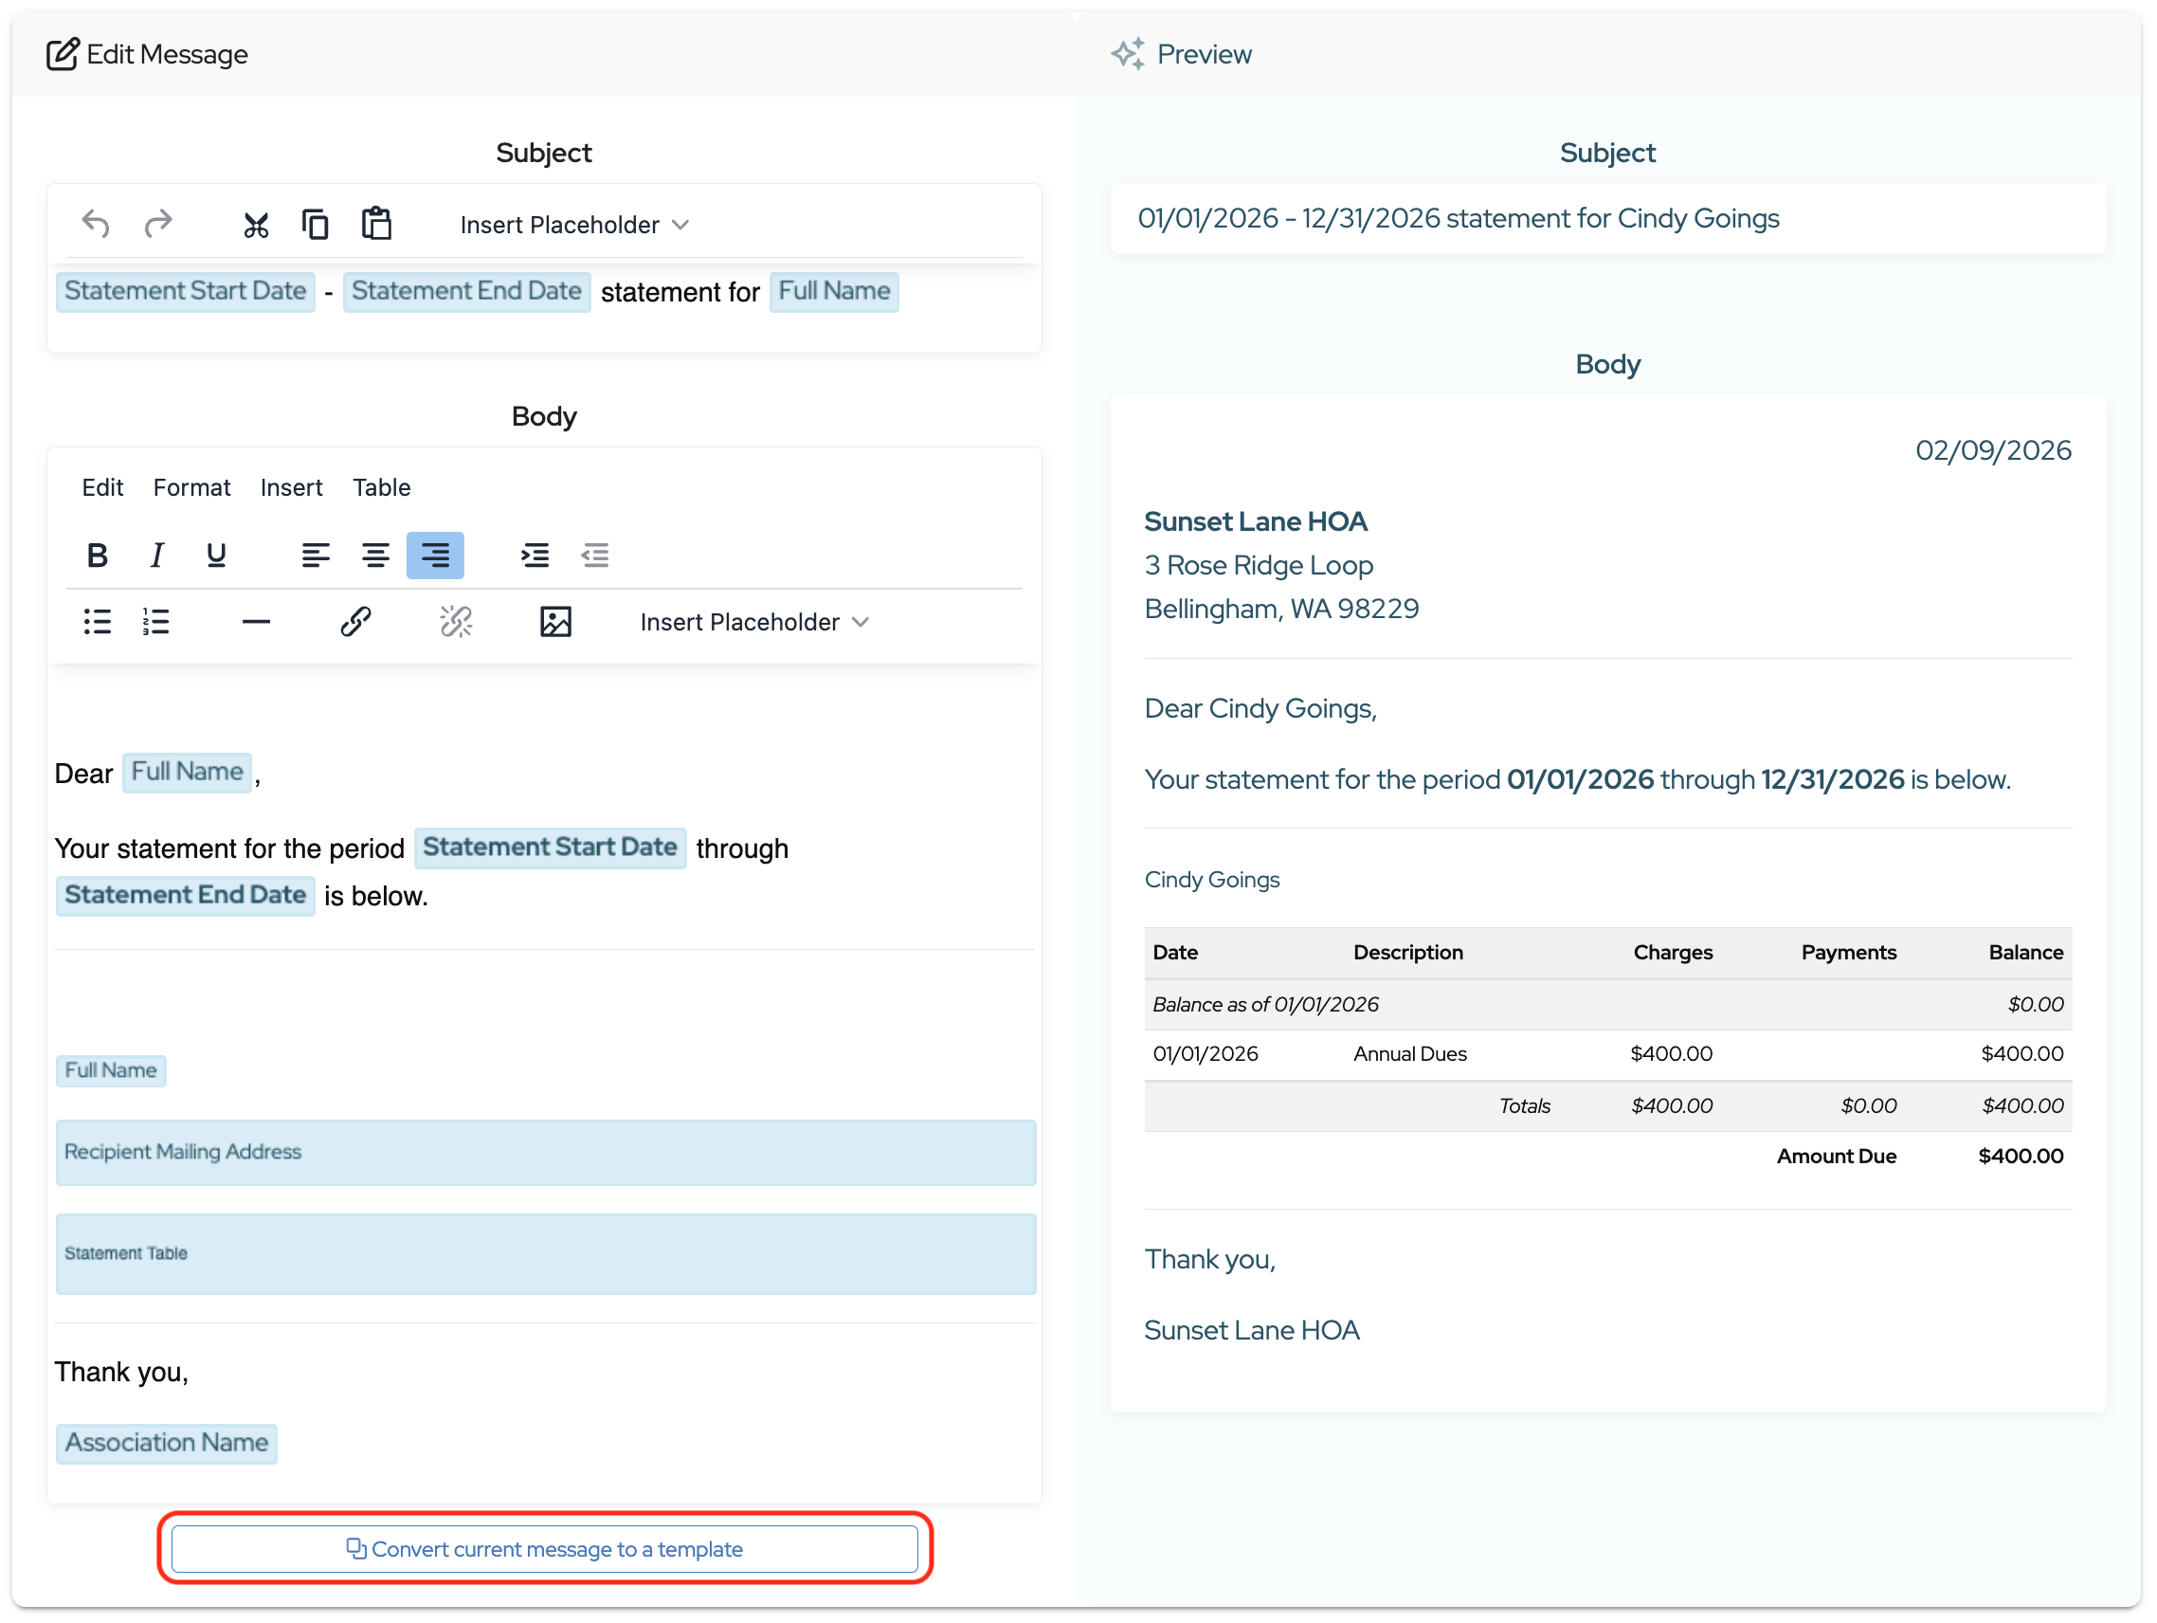Open the Insert menu
The image size is (2157, 1623).
click(291, 486)
